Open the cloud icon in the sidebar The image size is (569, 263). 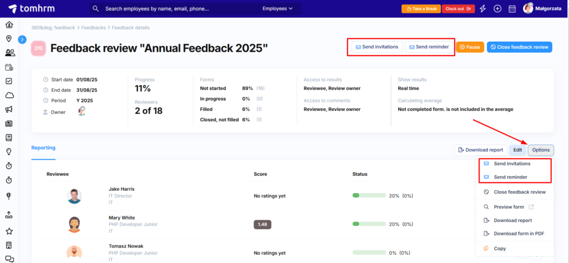point(9,96)
